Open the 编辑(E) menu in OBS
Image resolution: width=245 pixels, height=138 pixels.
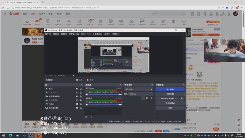pyautogui.click(x=56, y=34)
